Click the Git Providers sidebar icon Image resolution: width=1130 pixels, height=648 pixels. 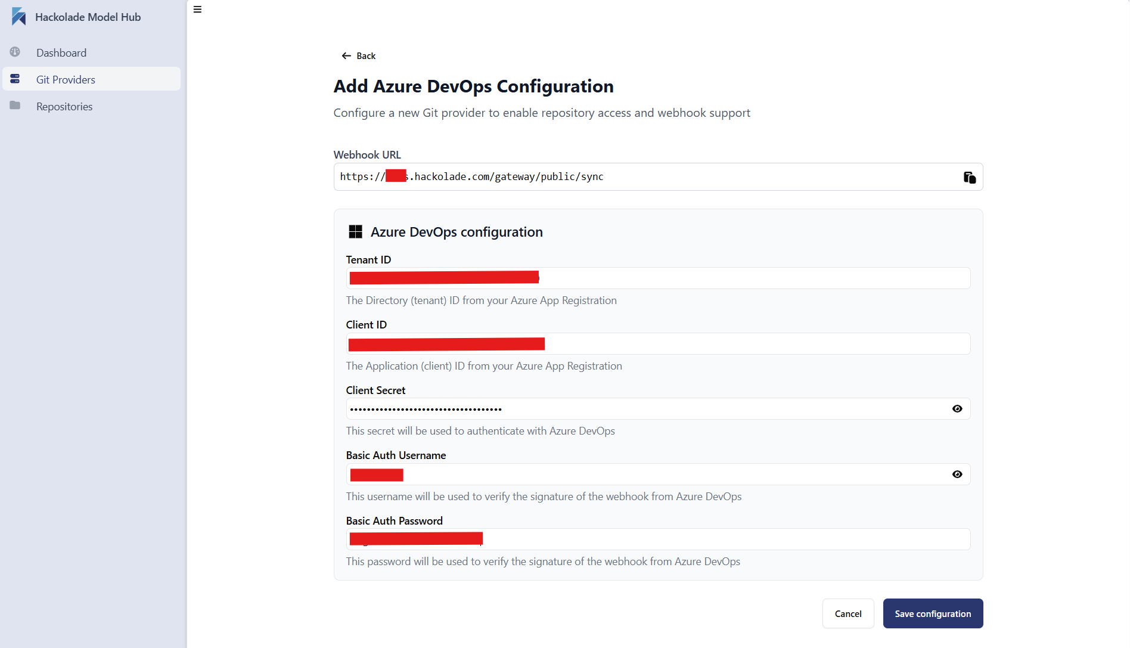point(15,78)
